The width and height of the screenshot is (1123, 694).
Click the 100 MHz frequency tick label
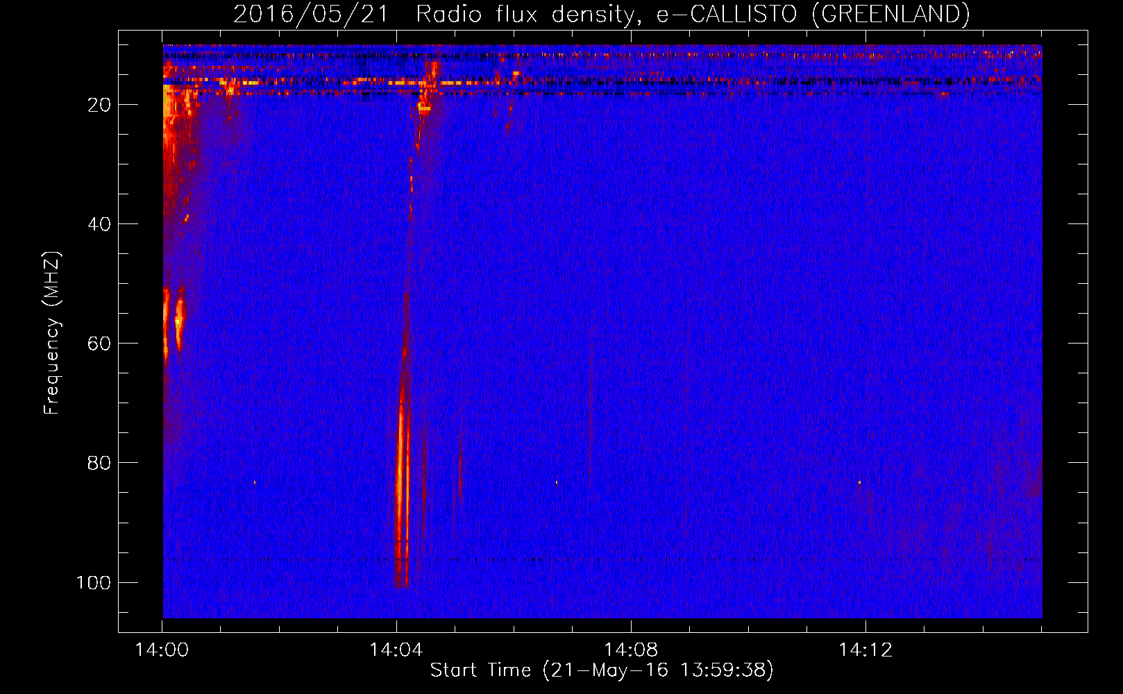click(x=94, y=582)
